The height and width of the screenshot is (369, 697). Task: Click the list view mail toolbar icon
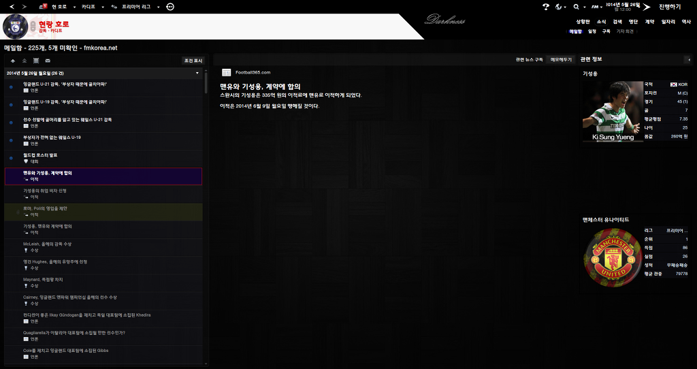(36, 61)
